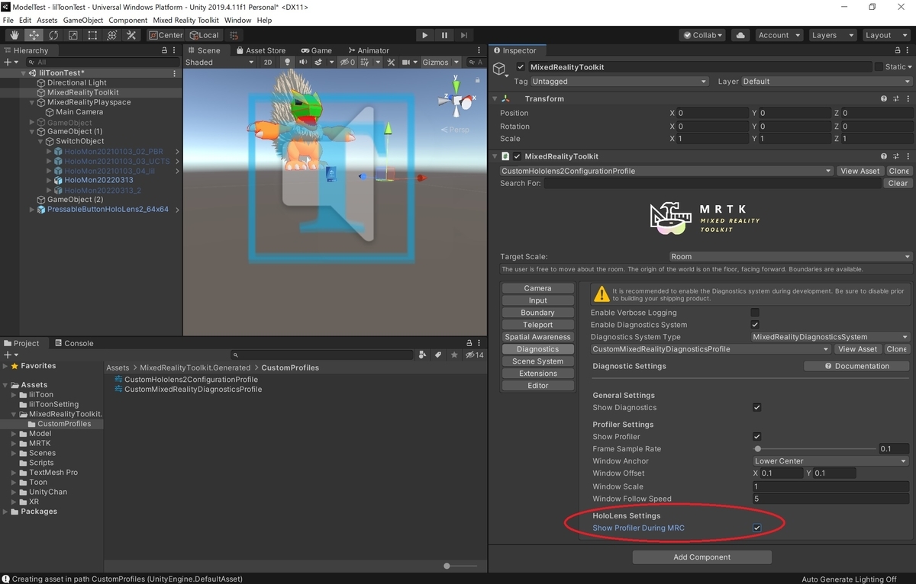This screenshot has height=584, width=916.
Task: Toggle the Static checkbox
Action: [x=879, y=67]
